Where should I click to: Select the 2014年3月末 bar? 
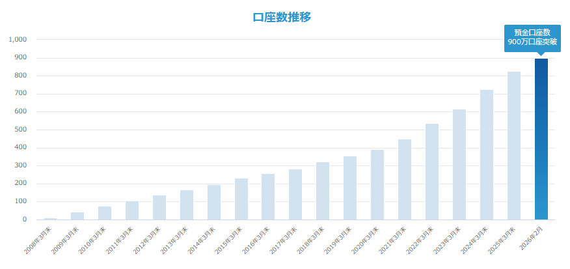[213, 203]
